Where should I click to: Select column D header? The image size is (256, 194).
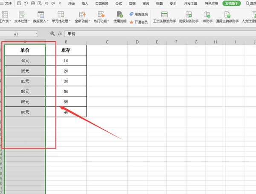pos(137,42)
